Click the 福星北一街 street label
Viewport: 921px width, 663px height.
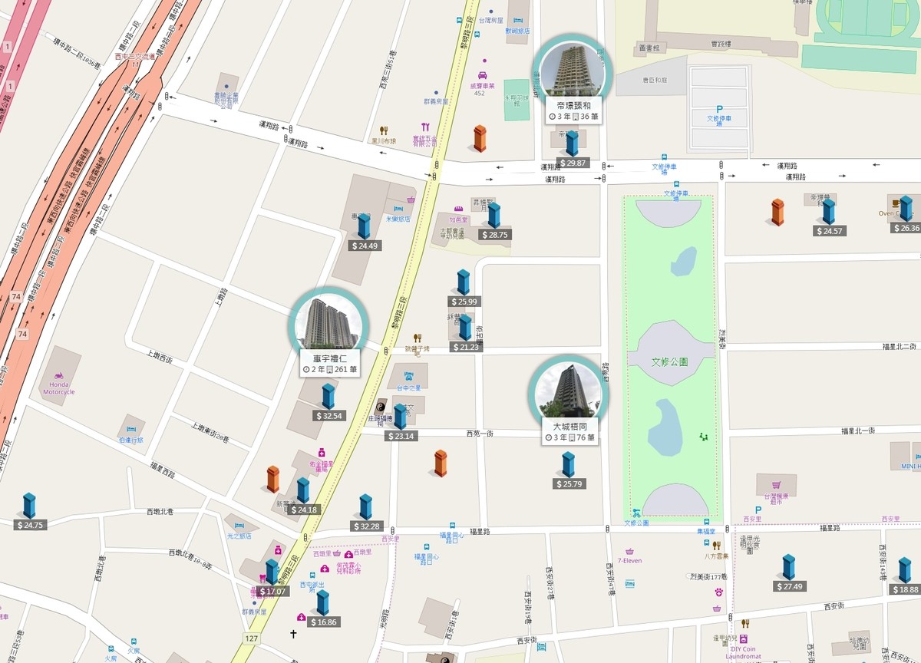click(x=858, y=431)
